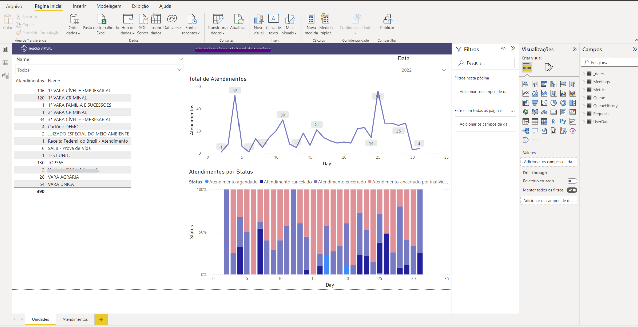Select the Python (Py) visual
The height and width of the screenshot is (327, 638).
pyautogui.click(x=563, y=121)
